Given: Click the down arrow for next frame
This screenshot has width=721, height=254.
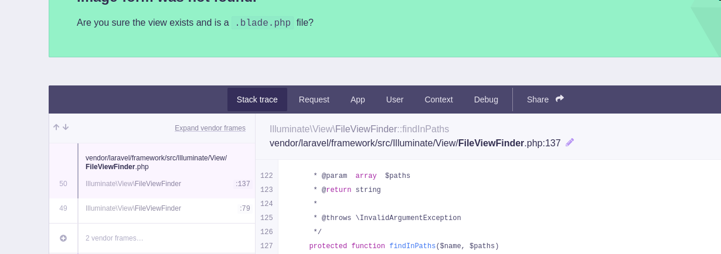Looking at the screenshot, I should [x=66, y=128].
